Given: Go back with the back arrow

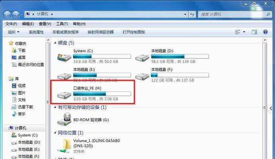Looking at the screenshot, I should pos(8,14).
